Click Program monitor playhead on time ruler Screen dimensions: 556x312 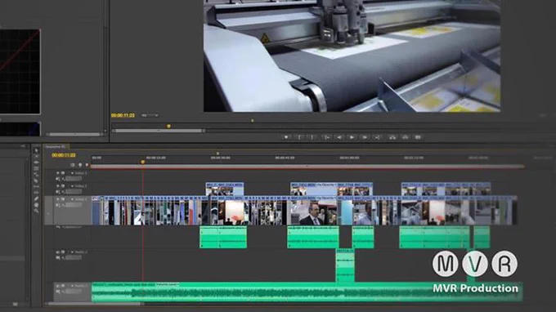tap(168, 126)
